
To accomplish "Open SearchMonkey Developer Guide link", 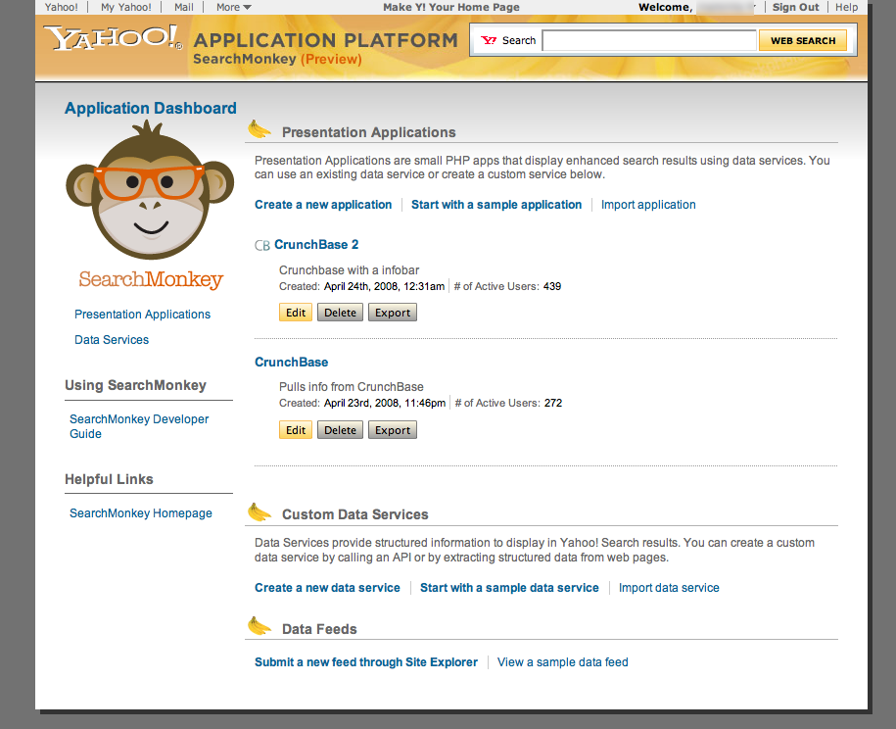I will (139, 426).
